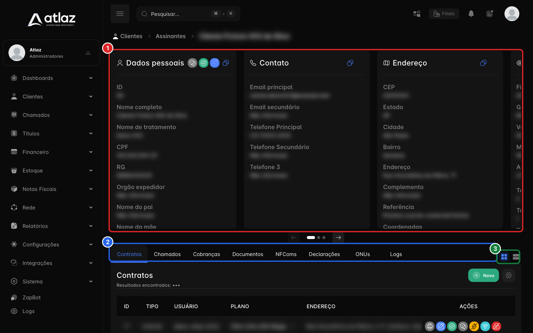Open the Contratos tab

click(129, 254)
